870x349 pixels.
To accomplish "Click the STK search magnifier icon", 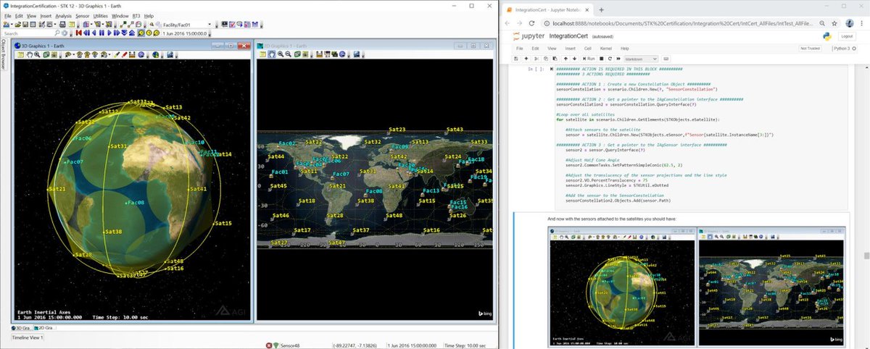I will pos(57,33).
